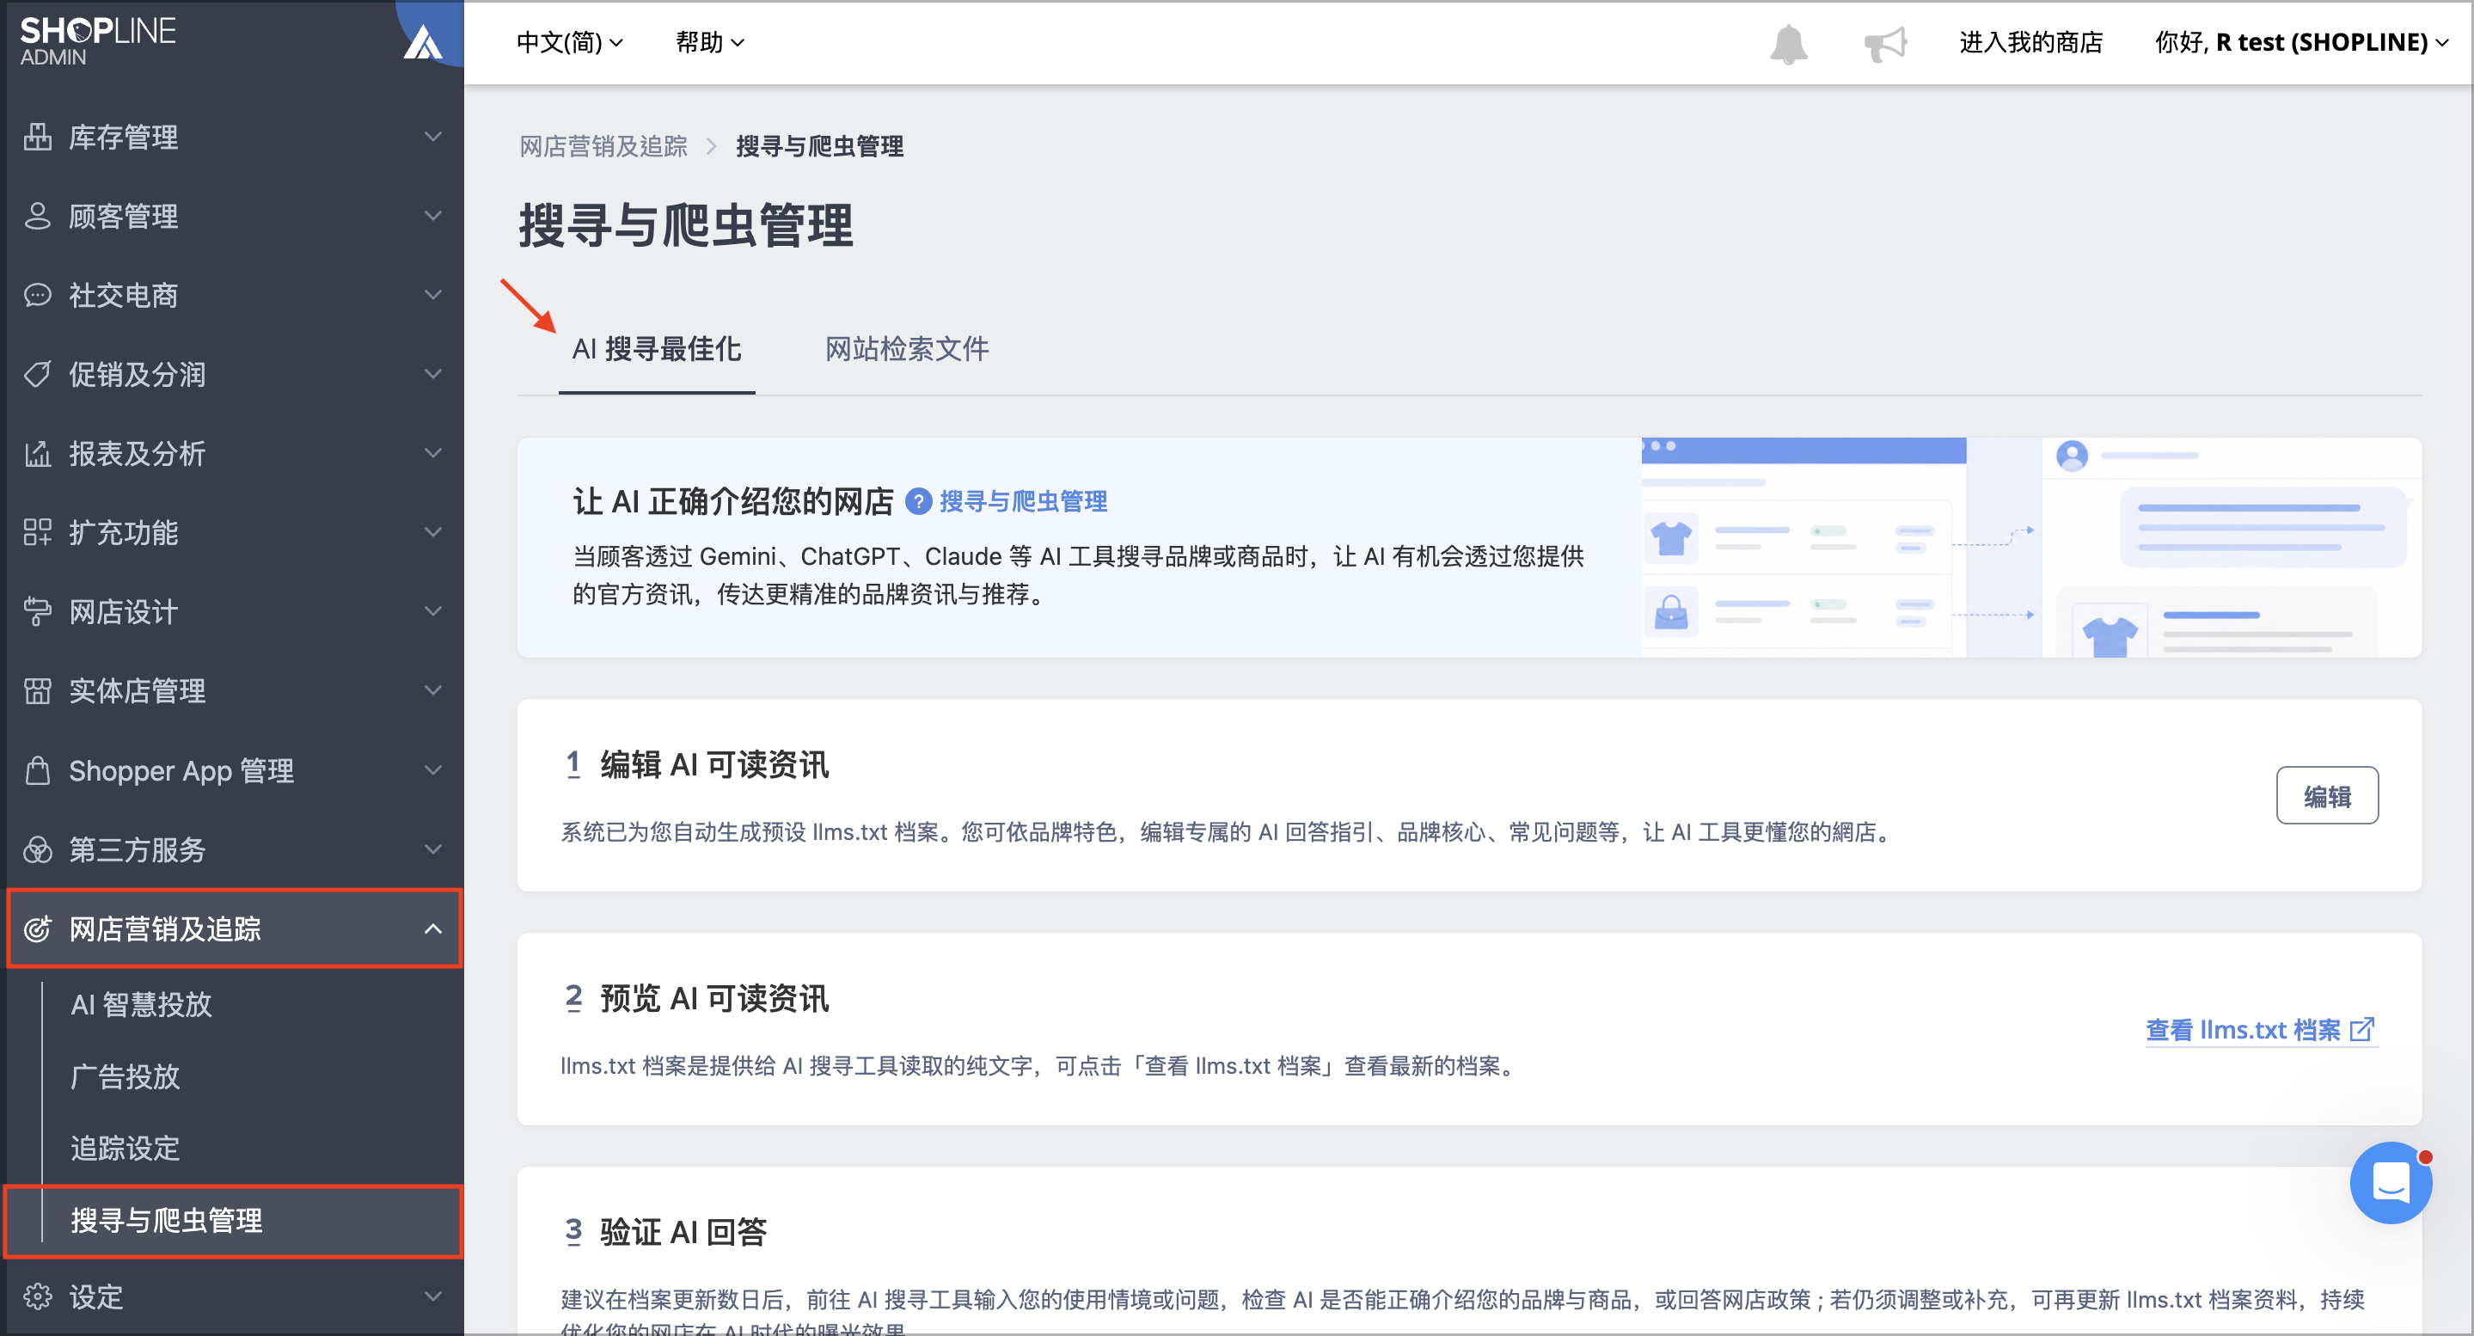The image size is (2474, 1336).
Task: Click the 搜寻与爬虫管理 help link
Action: point(1023,501)
